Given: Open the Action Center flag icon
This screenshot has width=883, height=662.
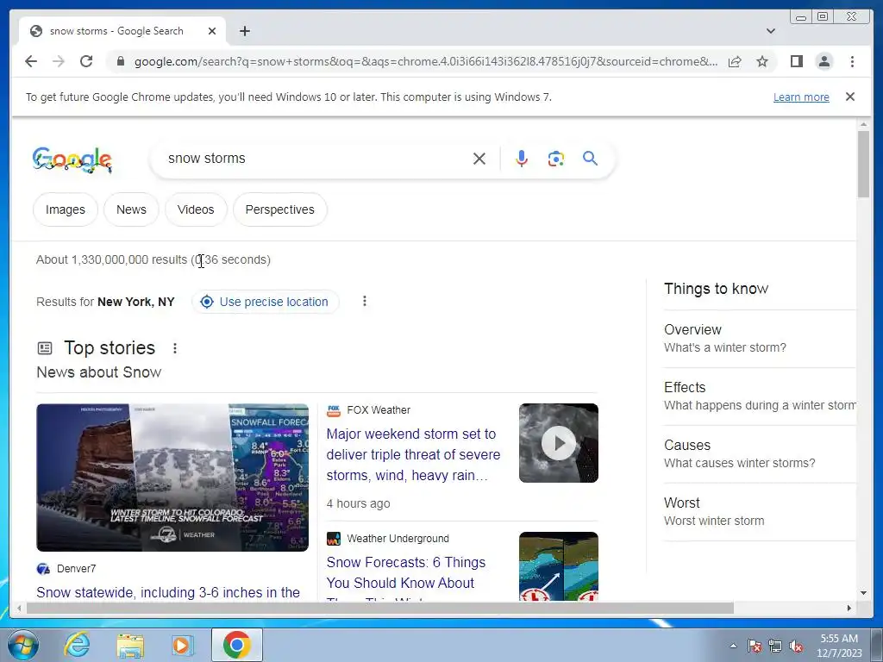Looking at the screenshot, I should coord(755,646).
